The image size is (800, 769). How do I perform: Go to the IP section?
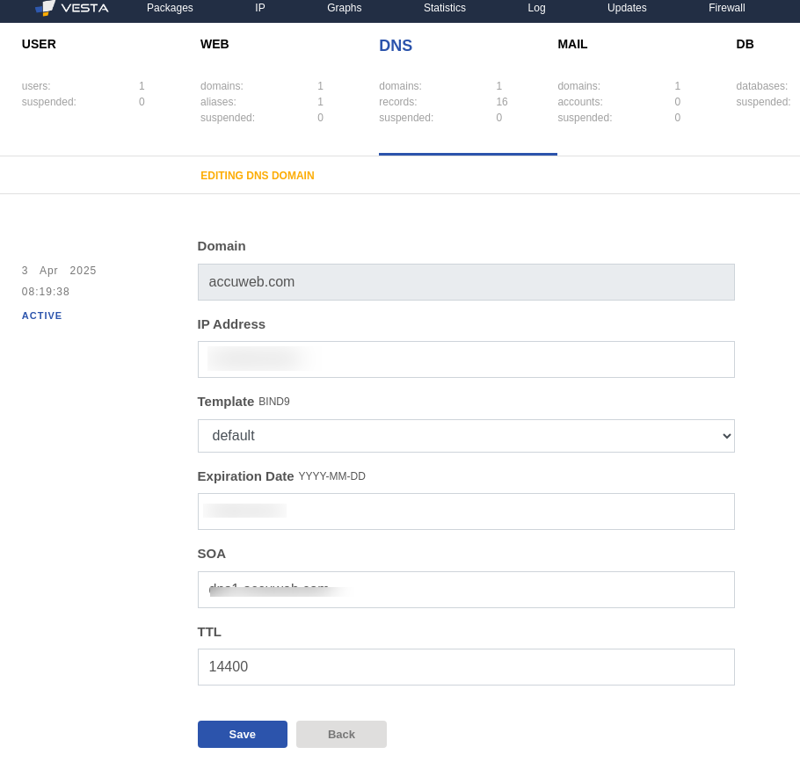coord(259,8)
